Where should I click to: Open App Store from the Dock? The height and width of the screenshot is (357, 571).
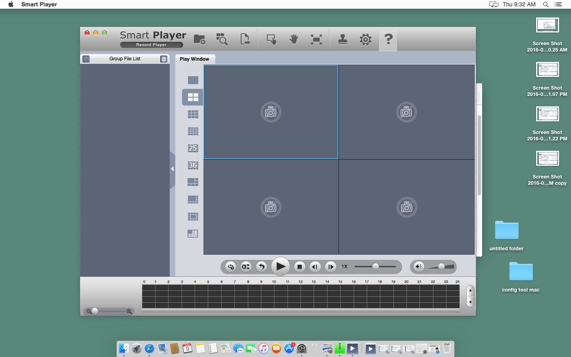coord(289,348)
